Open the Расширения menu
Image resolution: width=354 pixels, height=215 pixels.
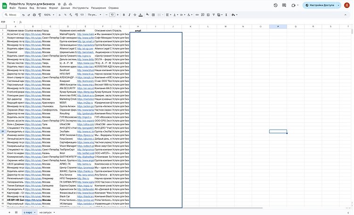pos(99,8)
